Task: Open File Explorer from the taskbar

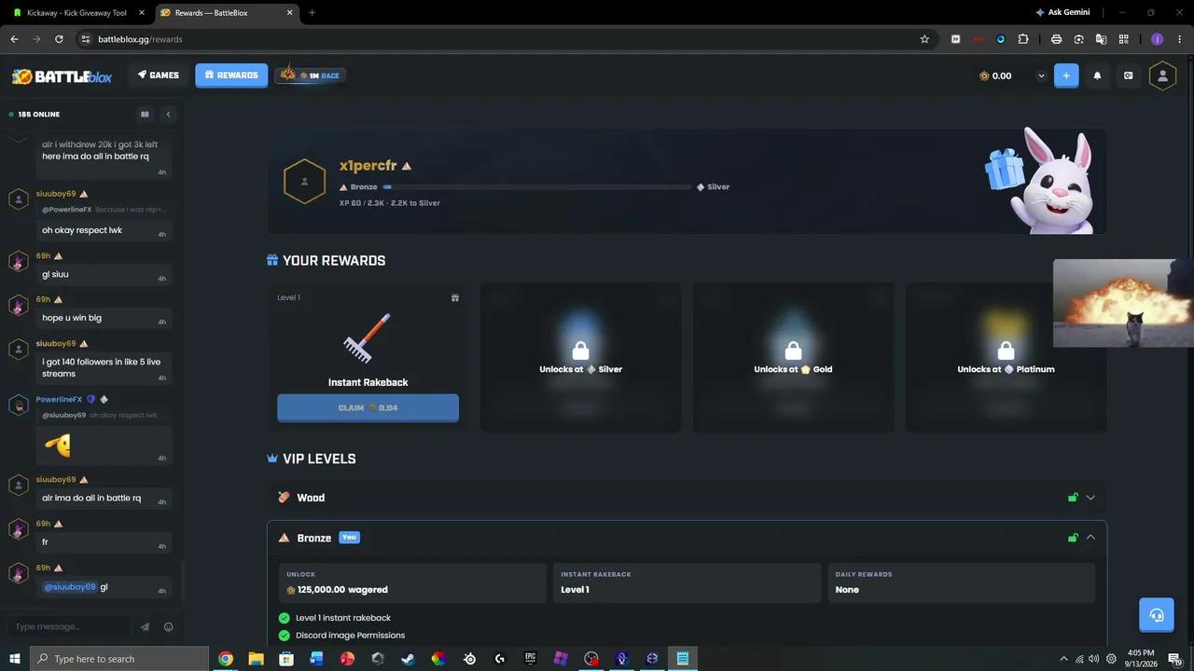Action: (256, 659)
